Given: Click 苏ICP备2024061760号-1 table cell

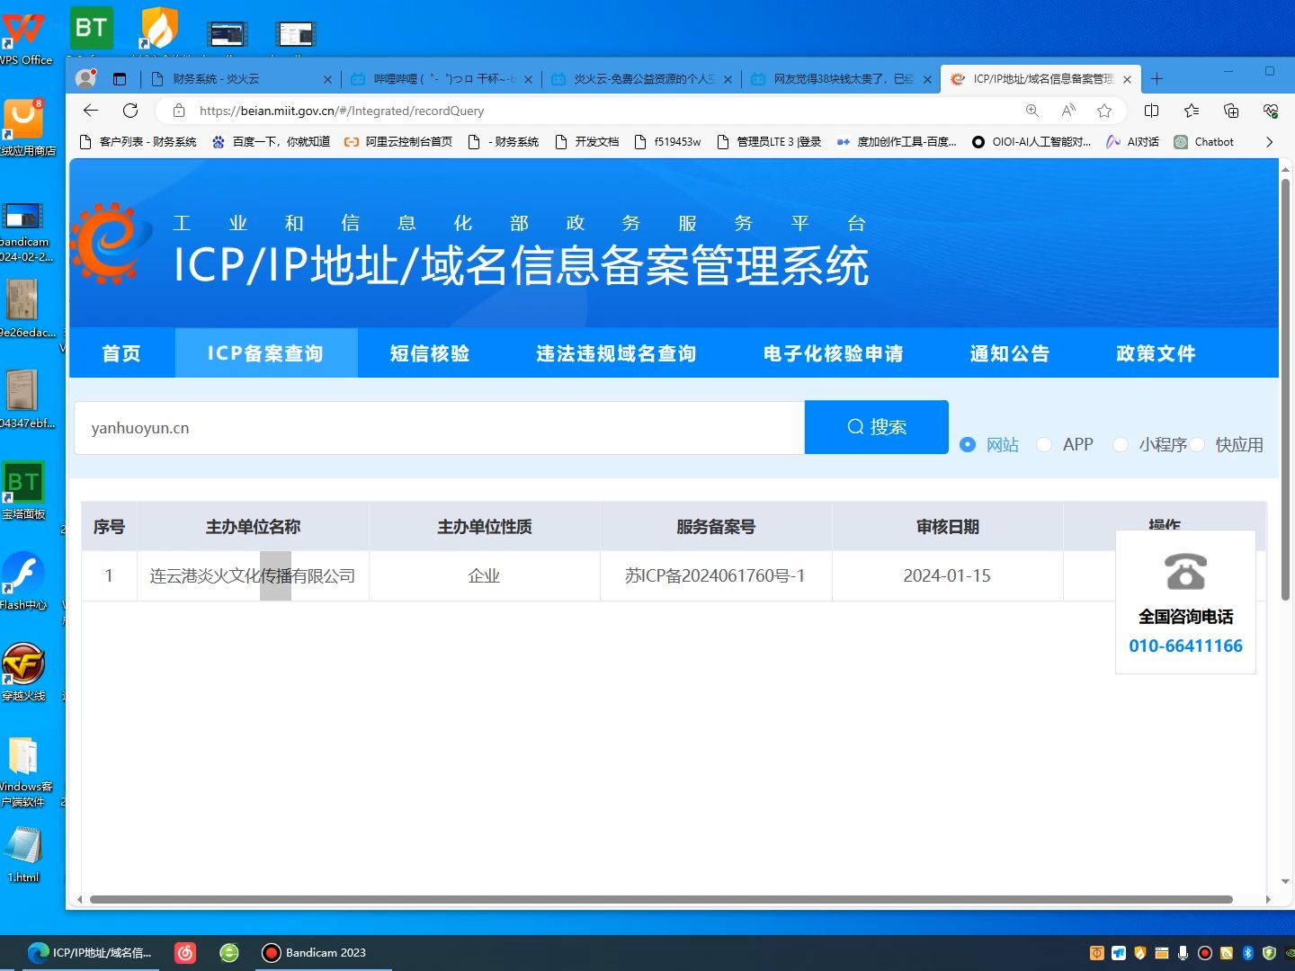Looking at the screenshot, I should click(x=716, y=575).
